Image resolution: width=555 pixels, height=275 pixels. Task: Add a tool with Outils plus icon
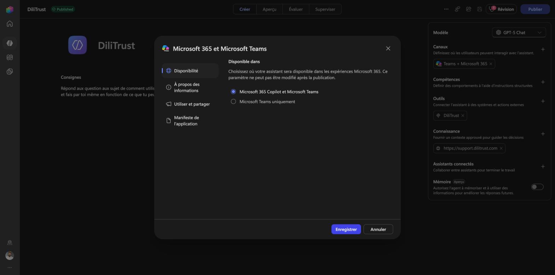click(x=543, y=101)
